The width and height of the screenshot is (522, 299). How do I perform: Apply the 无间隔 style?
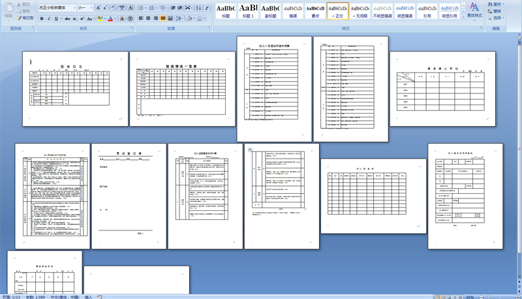click(x=360, y=11)
